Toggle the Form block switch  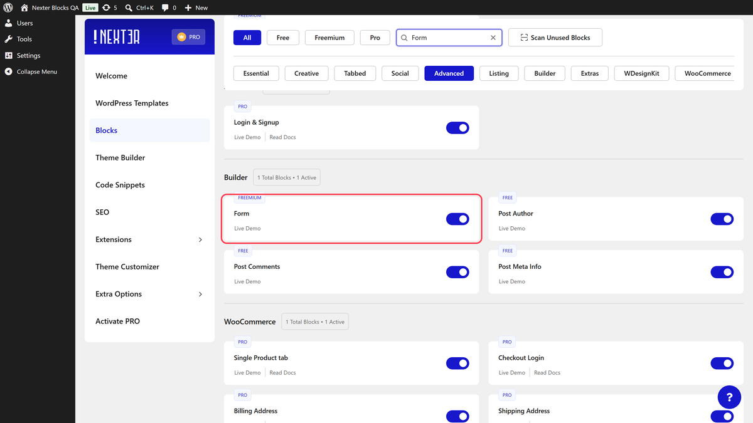pyautogui.click(x=457, y=219)
